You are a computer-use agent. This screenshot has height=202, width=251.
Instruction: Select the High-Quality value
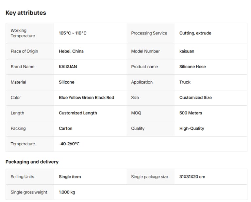tap(192, 128)
